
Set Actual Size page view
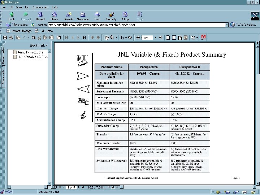(168, 38)
